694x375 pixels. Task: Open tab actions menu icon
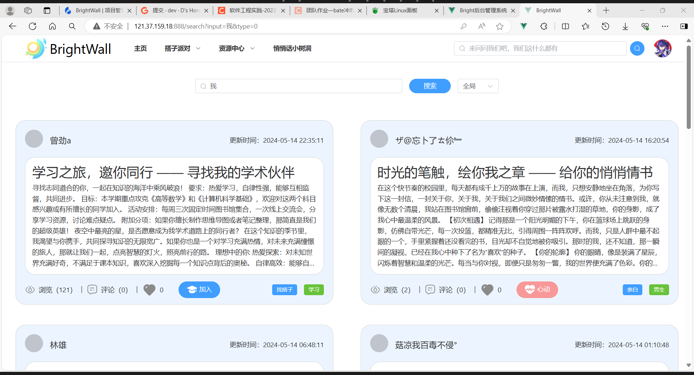(47, 10)
